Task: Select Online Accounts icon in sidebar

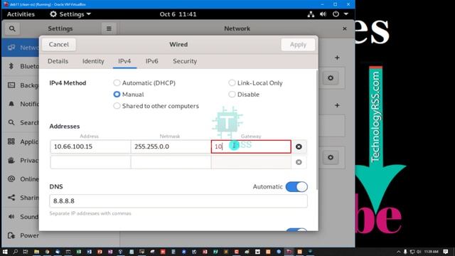Action: (x=11, y=178)
